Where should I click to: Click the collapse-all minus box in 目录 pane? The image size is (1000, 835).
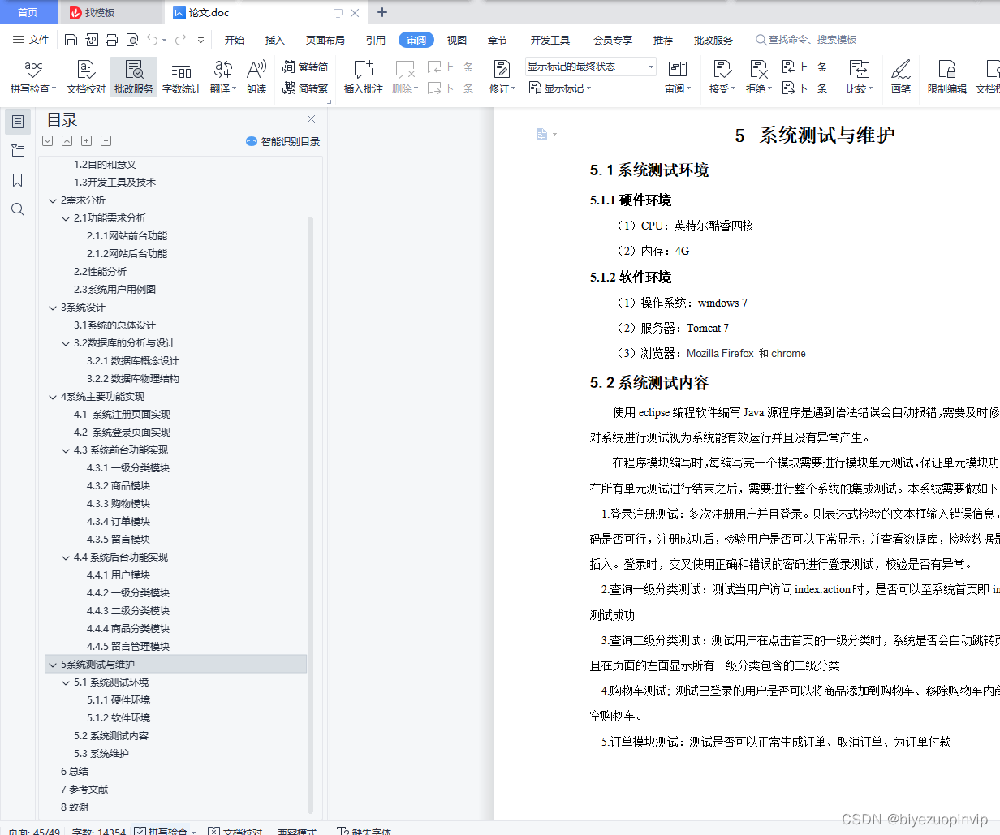coord(106,140)
